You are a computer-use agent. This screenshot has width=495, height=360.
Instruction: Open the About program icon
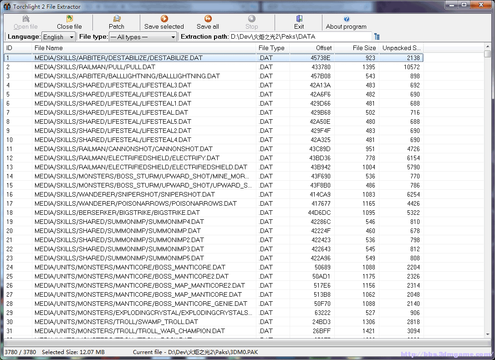(346, 19)
